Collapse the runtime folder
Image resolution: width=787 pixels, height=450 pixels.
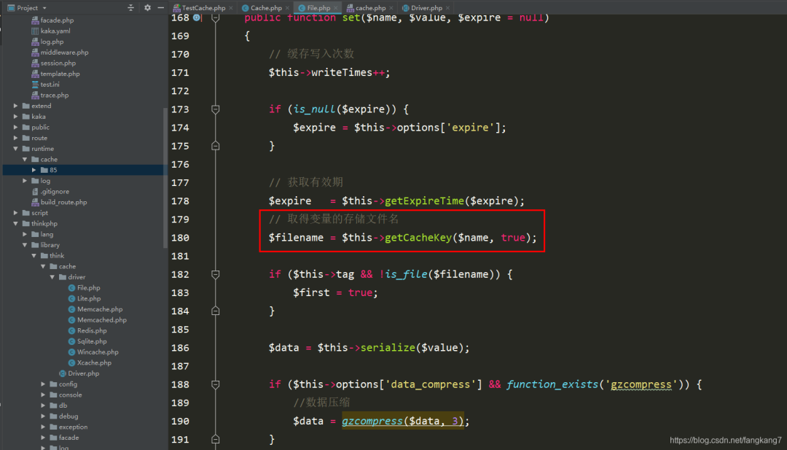[15, 149]
